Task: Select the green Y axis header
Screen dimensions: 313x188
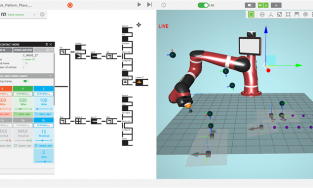Action: point(23,88)
